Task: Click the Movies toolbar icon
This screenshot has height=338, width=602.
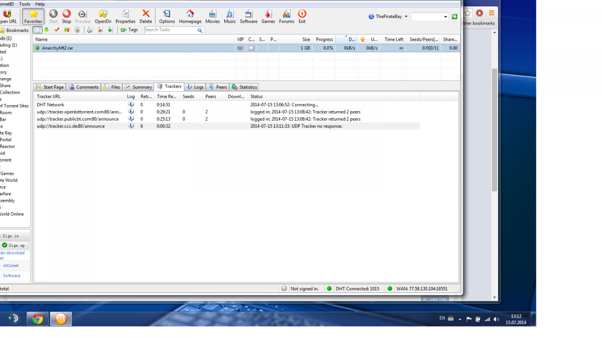Action: point(212,16)
